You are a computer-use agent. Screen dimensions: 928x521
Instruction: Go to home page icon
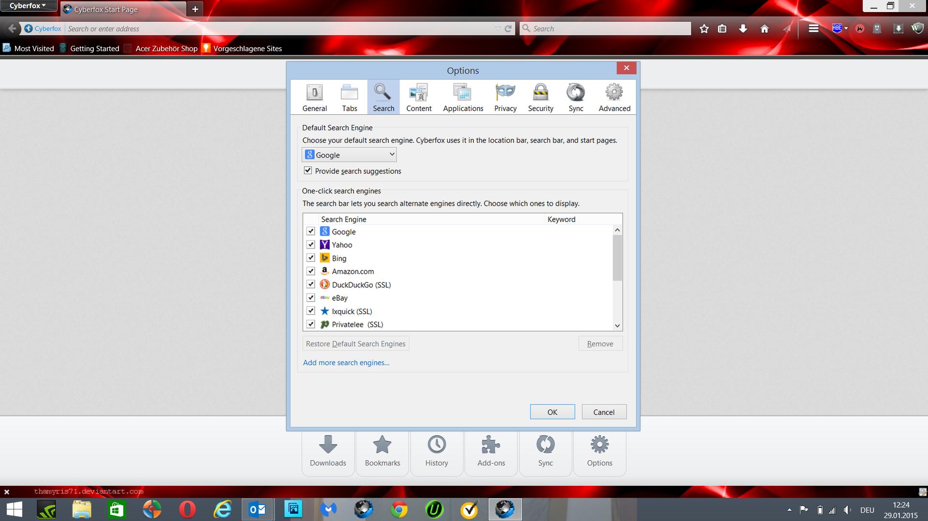(765, 29)
